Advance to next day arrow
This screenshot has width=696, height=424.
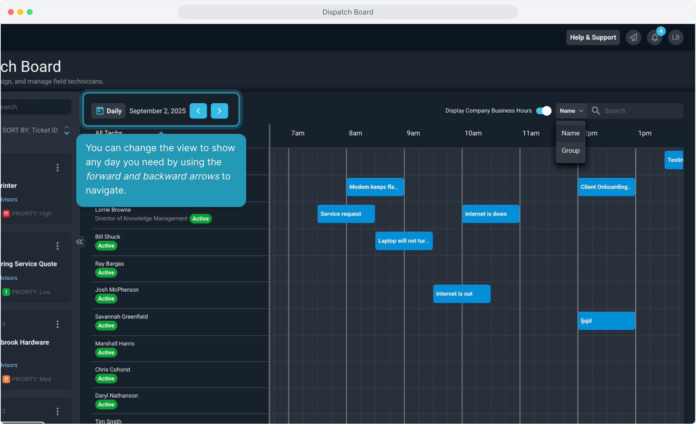pos(219,111)
